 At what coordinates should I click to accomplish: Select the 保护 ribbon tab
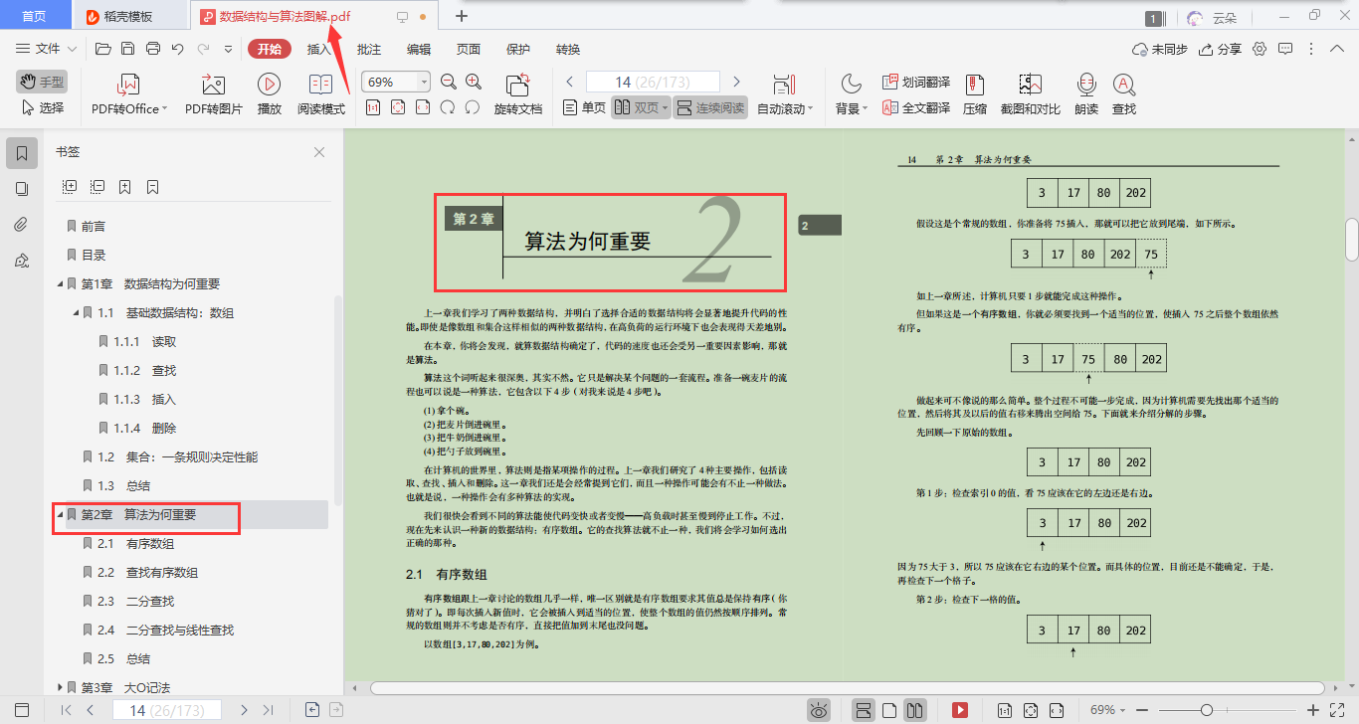[x=518, y=49]
